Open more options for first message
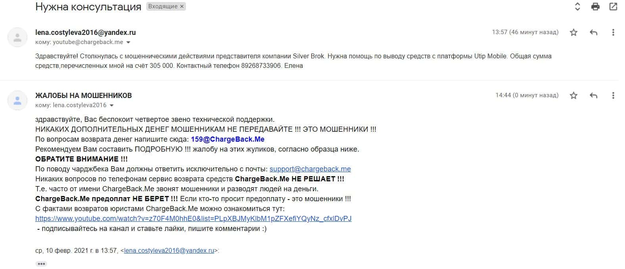Image resolution: width=625 pixels, height=269 pixels. click(x=613, y=33)
